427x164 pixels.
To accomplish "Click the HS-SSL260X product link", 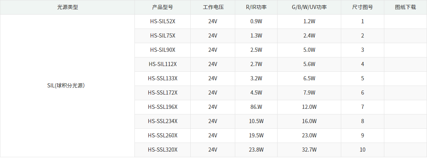I will point(163,135).
